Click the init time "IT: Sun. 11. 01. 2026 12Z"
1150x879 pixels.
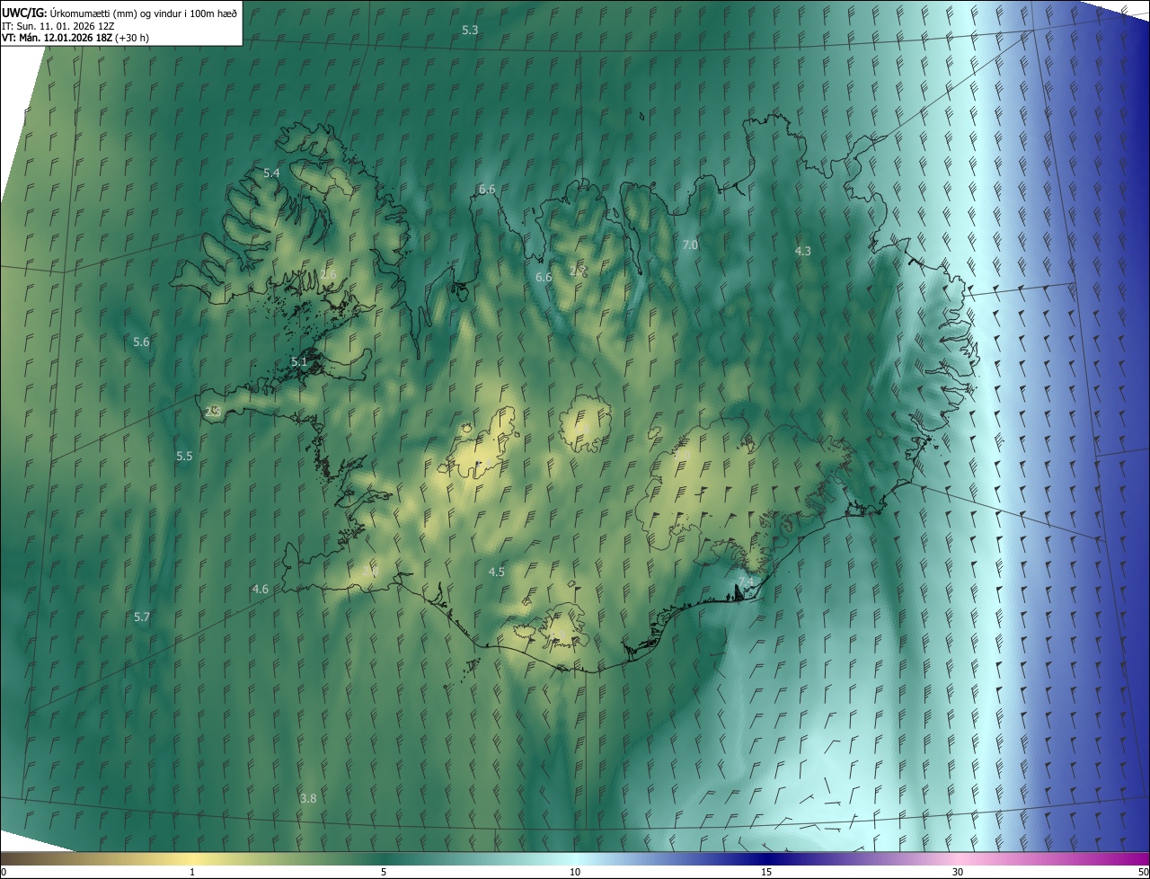click(59, 26)
